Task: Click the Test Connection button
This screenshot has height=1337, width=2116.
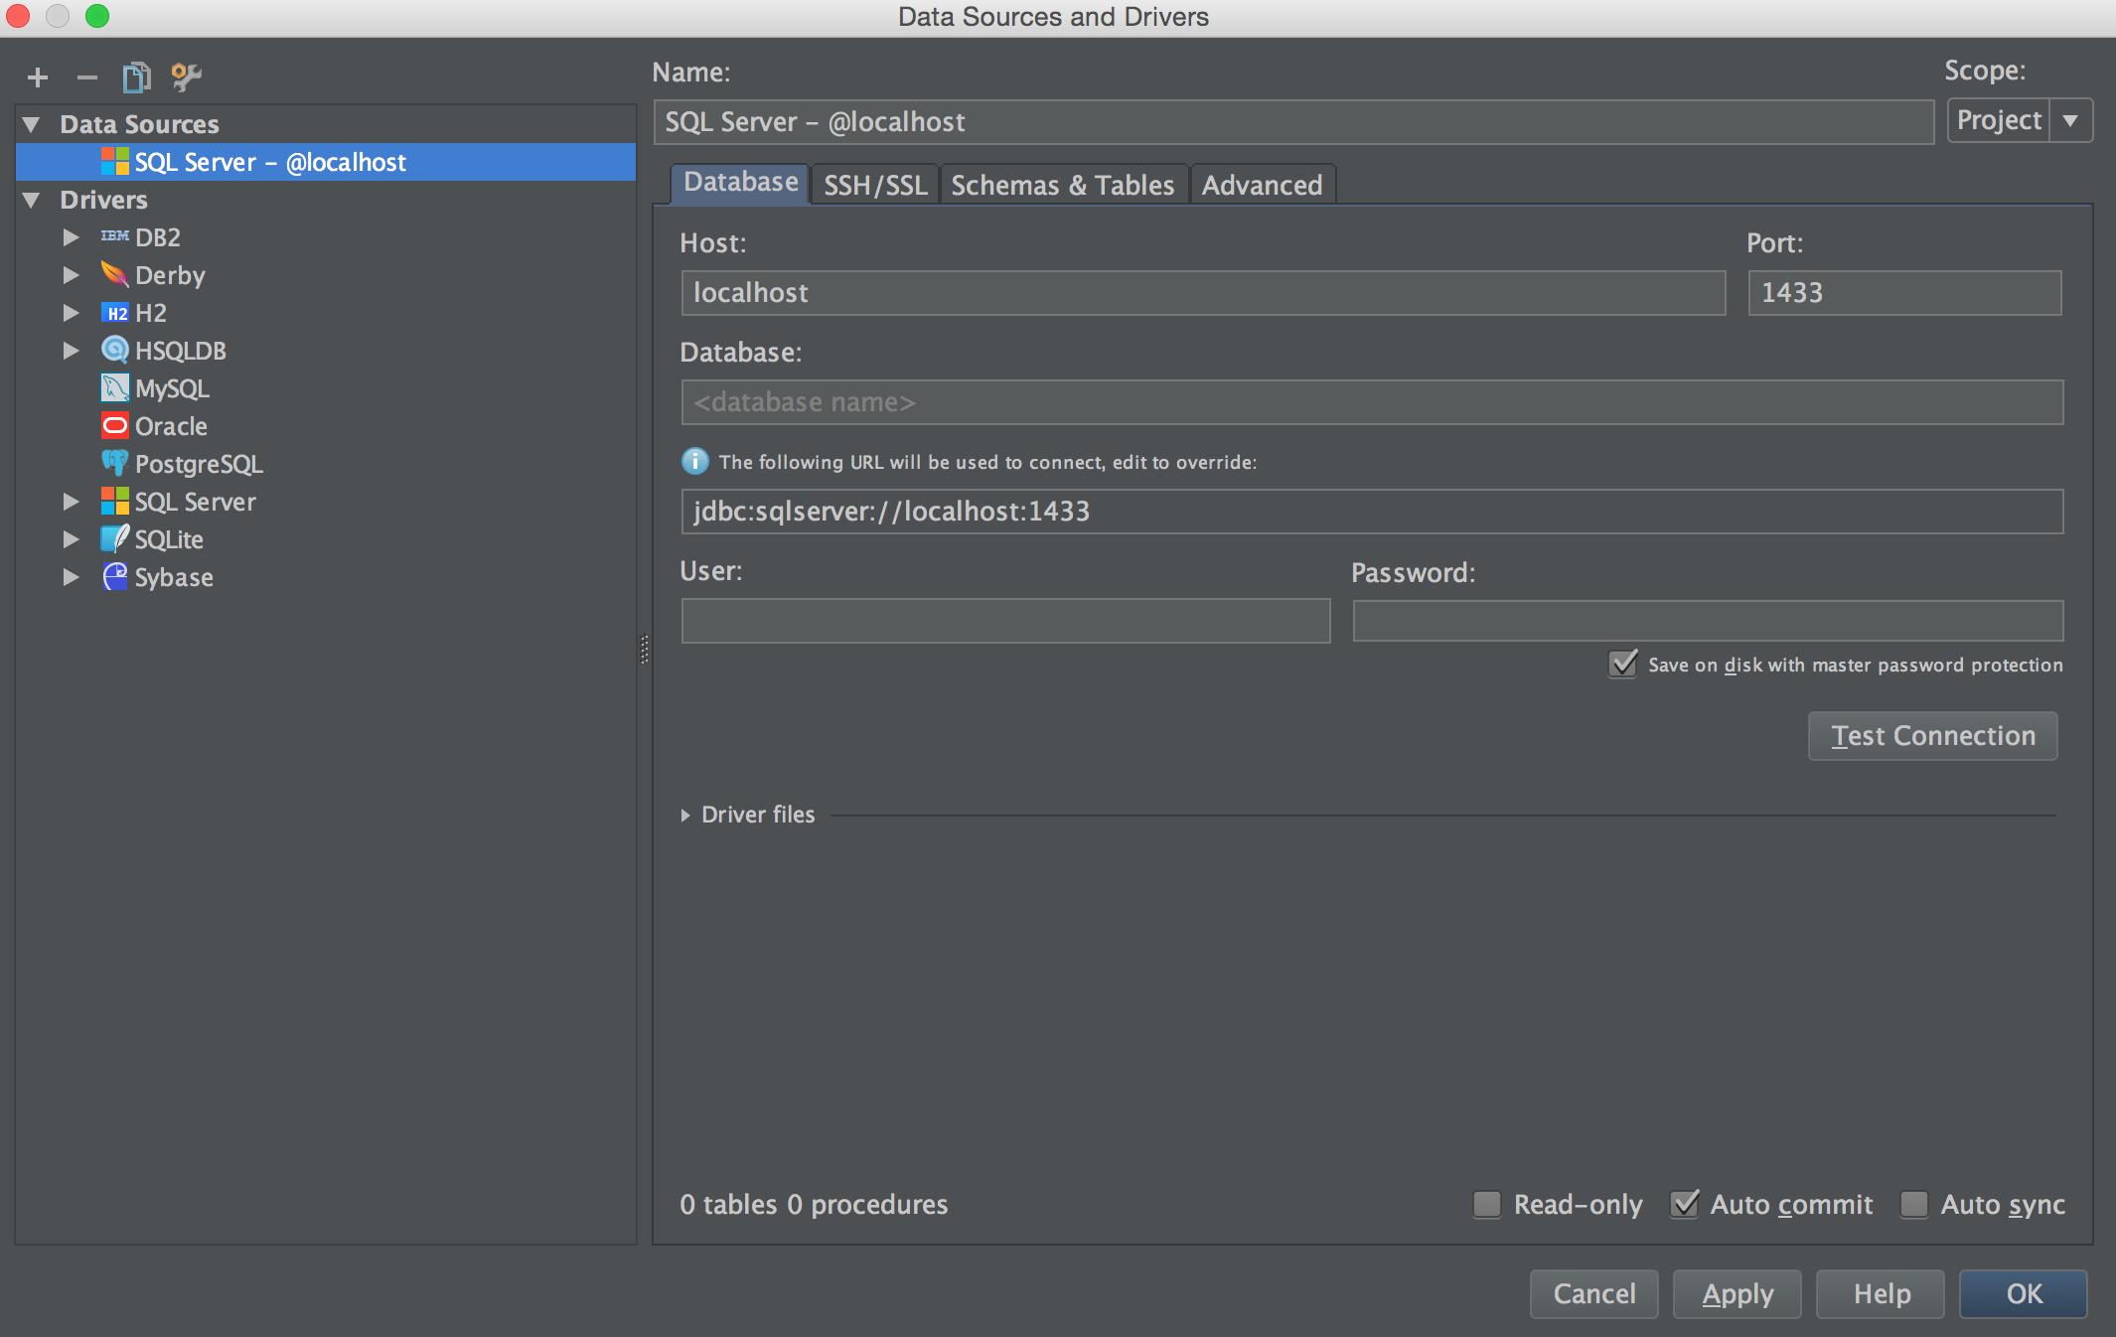Action: 1932,736
